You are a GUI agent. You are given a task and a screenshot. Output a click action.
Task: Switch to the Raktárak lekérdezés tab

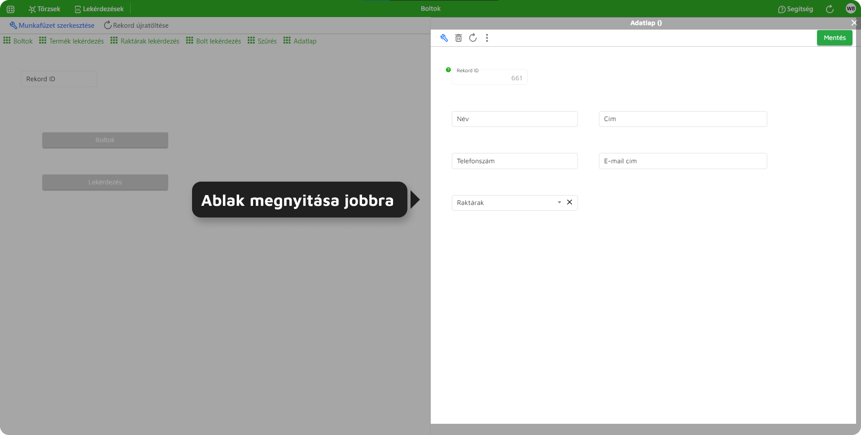(x=145, y=41)
